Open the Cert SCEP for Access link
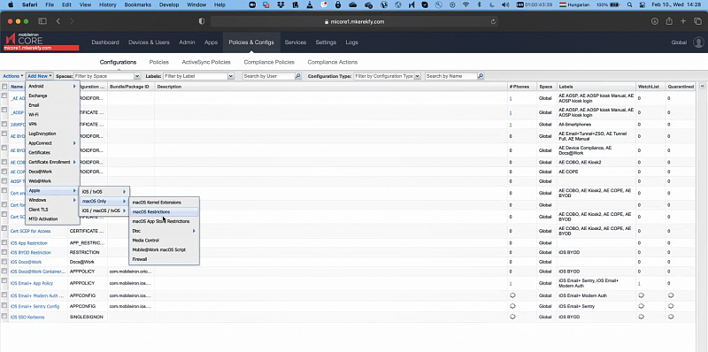Screen dimensions: 708x352 [x=30, y=231]
